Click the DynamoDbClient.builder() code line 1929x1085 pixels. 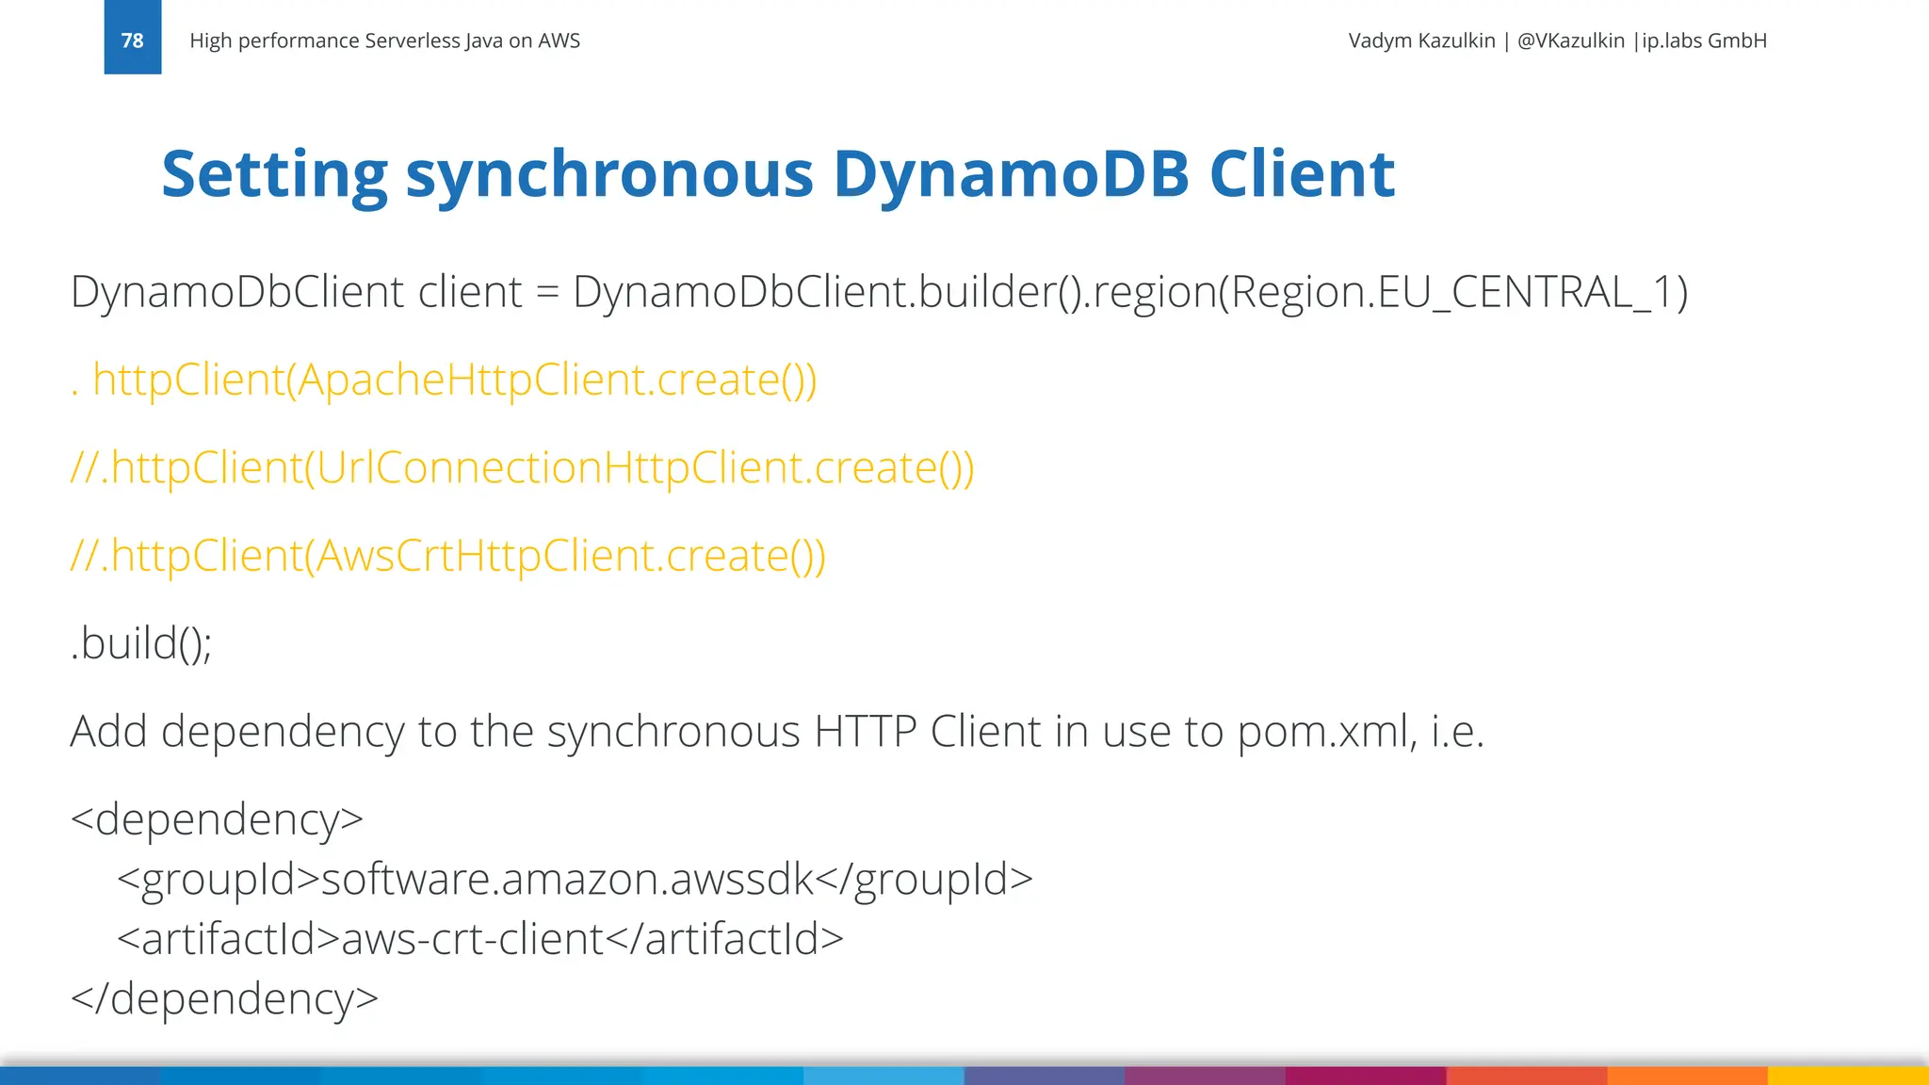879,292
